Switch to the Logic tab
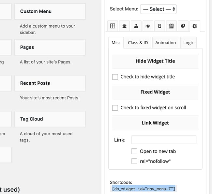Viewport: 212px width, 194px height. (x=189, y=43)
